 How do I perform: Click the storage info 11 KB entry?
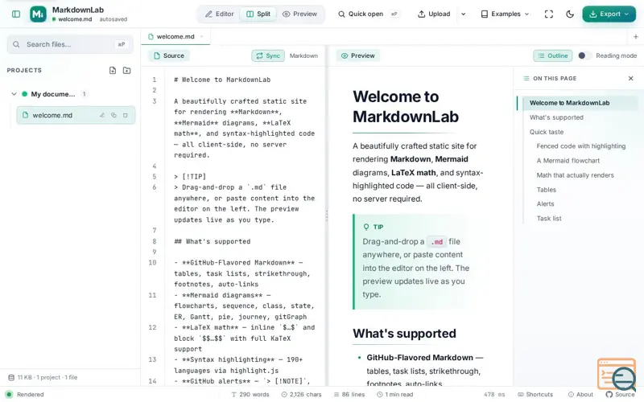tap(43, 377)
